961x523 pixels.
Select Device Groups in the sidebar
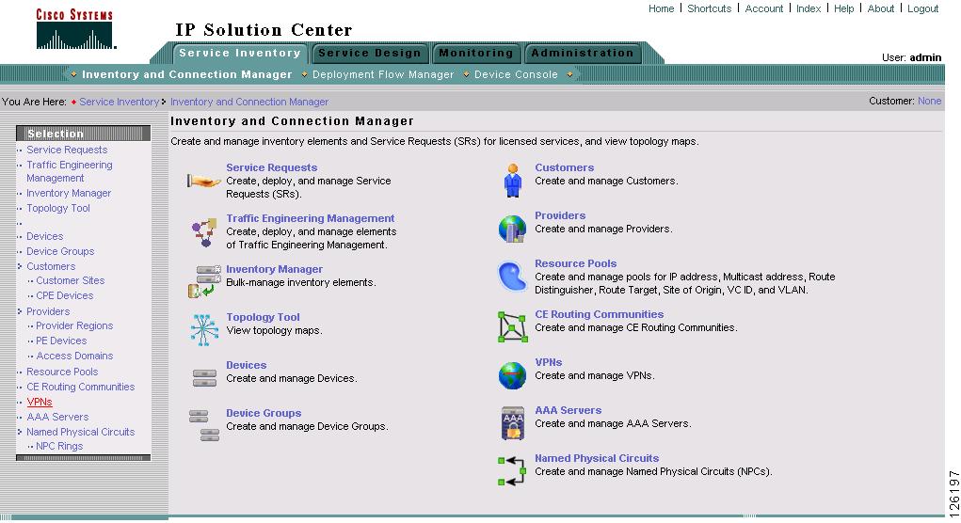60,251
